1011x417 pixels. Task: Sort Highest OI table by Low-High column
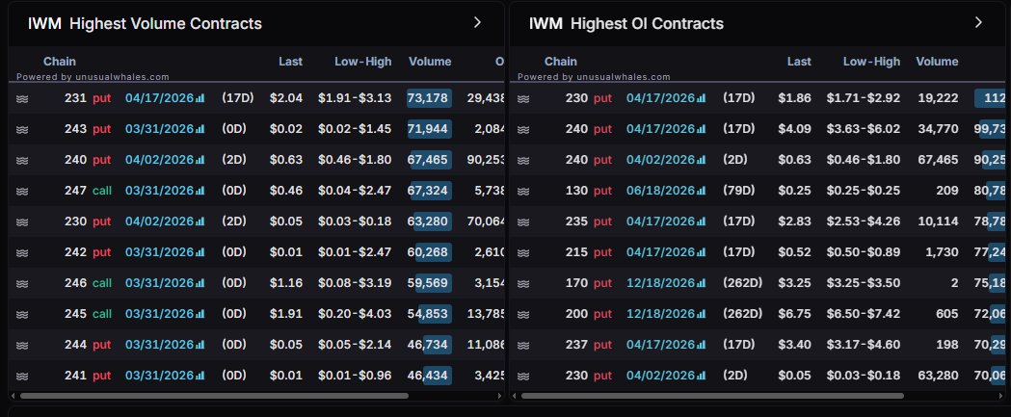point(871,62)
